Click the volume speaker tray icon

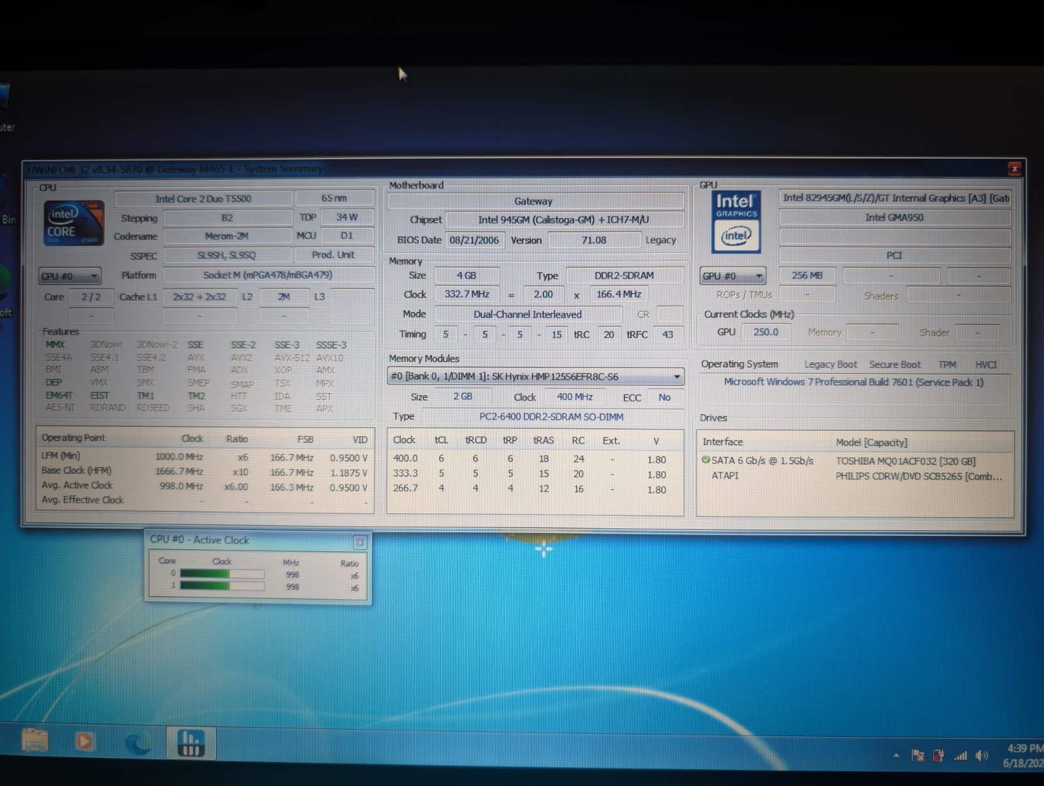[982, 755]
